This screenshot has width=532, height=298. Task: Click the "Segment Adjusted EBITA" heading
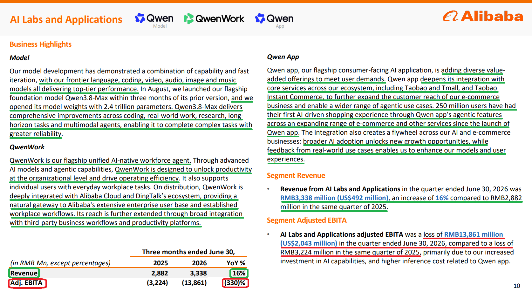tap(307, 220)
